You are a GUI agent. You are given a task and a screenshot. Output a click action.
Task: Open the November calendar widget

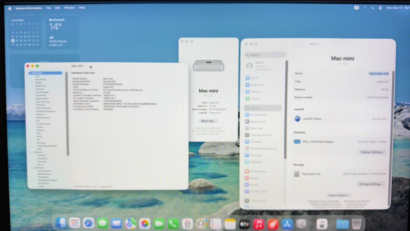(25, 32)
